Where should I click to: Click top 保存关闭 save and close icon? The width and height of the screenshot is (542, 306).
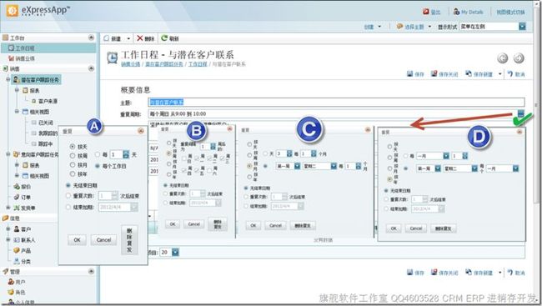pos(434,73)
